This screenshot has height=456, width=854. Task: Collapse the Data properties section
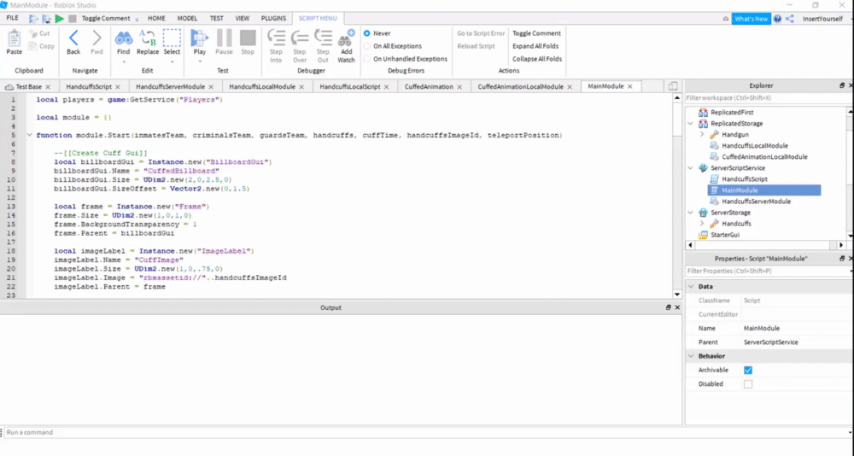(x=691, y=287)
